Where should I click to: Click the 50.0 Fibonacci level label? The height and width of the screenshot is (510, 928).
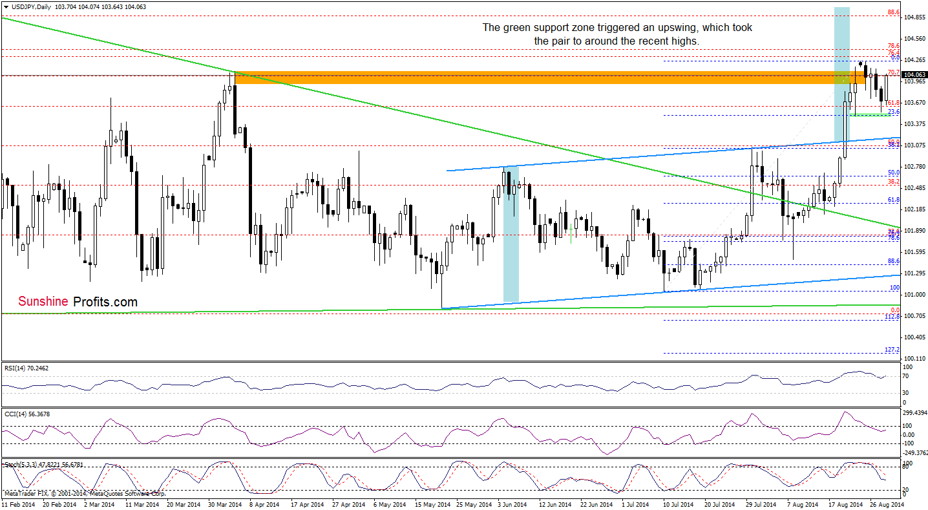tap(894, 173)
